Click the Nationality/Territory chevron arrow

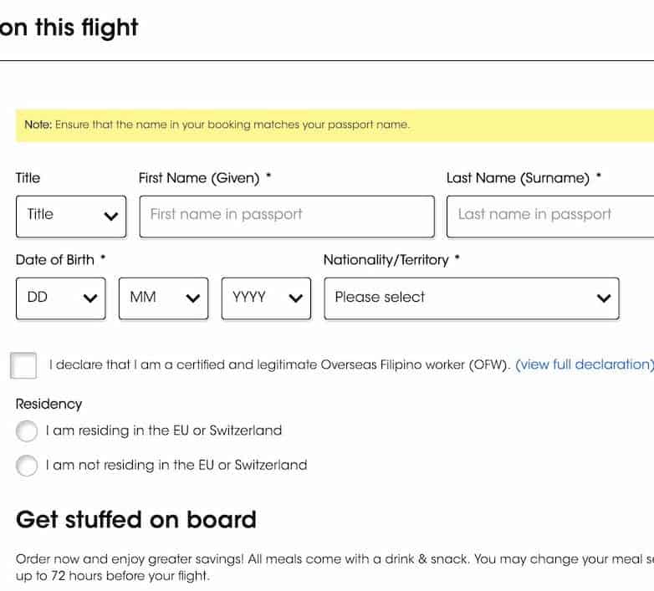pos(603,298)
